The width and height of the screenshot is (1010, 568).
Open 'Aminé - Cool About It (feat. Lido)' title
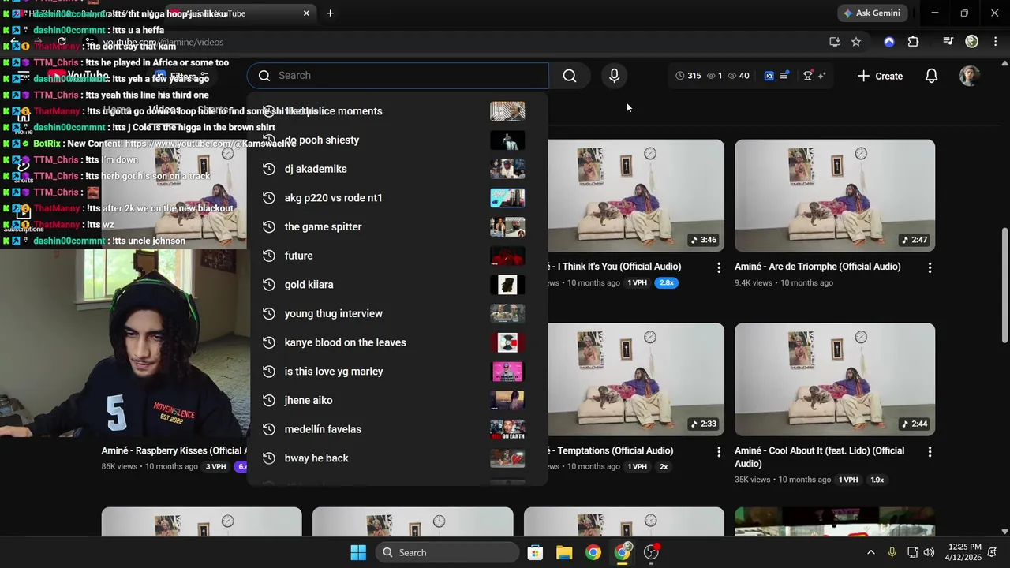click(819, 457)
